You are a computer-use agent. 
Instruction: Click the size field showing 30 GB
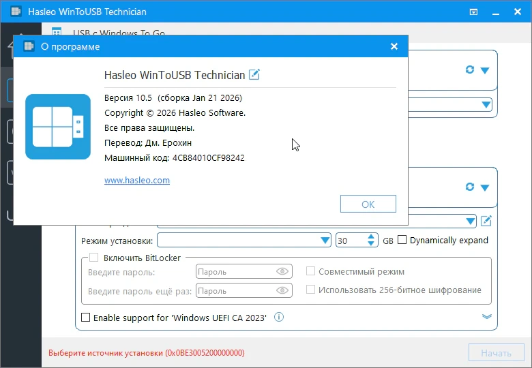351,241
